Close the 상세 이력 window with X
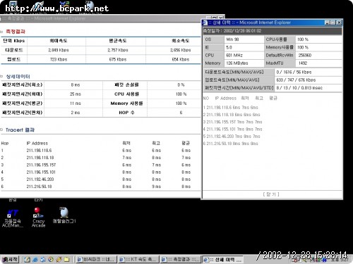Screen dimensions: 353x264 pos(339,23)
